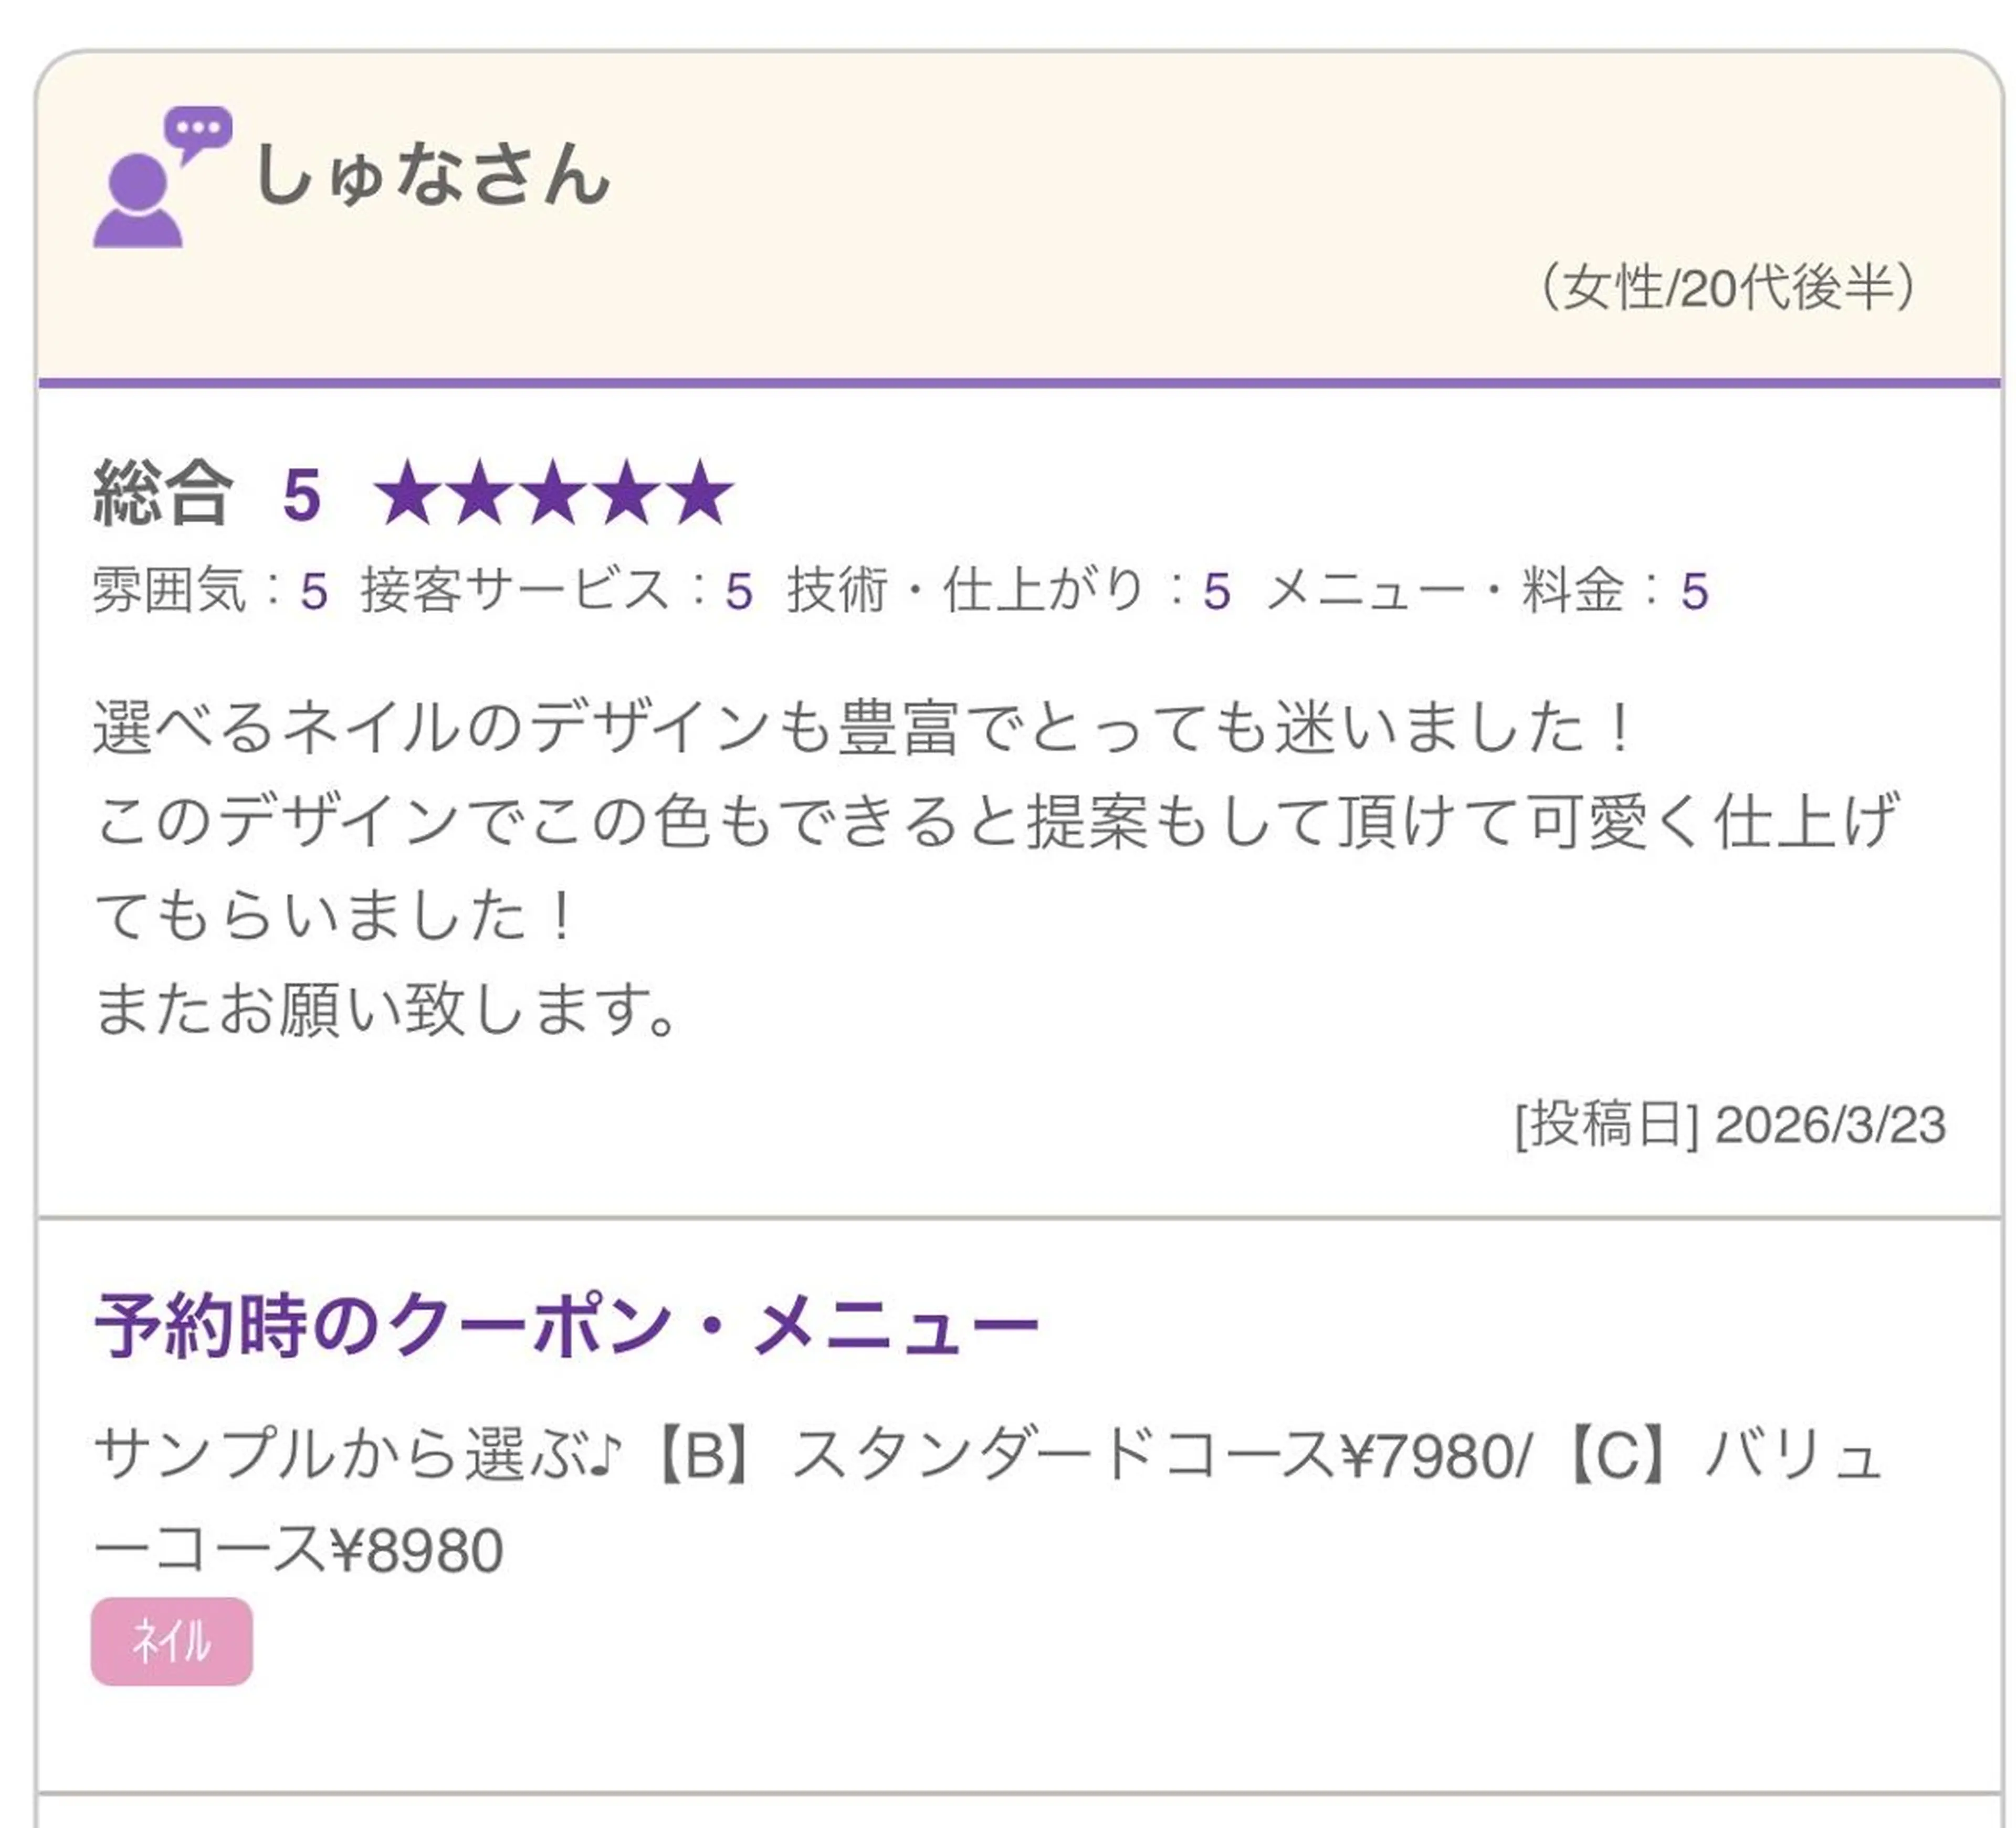Click the 投稿日 2026/3/23 post date

point(1730,1125)
